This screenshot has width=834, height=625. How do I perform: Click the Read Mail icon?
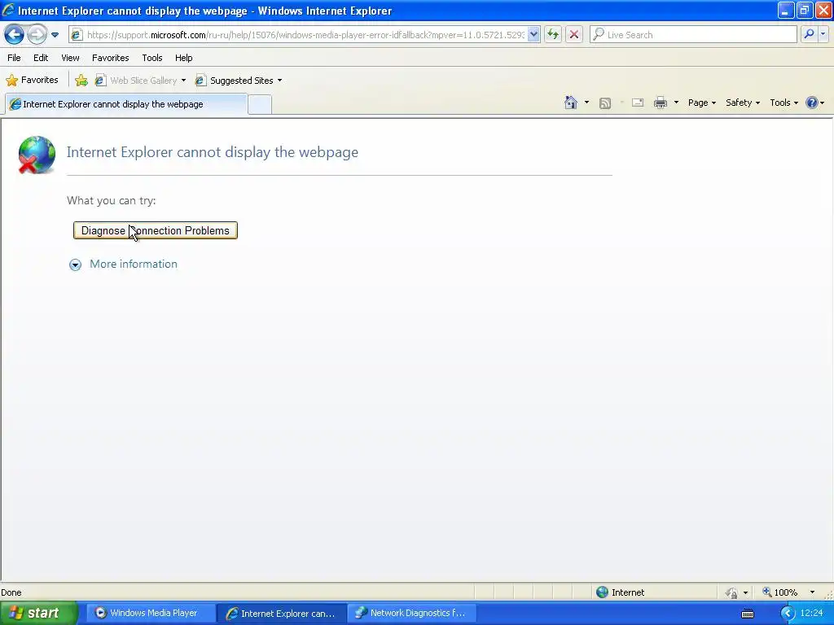point(638,103)
